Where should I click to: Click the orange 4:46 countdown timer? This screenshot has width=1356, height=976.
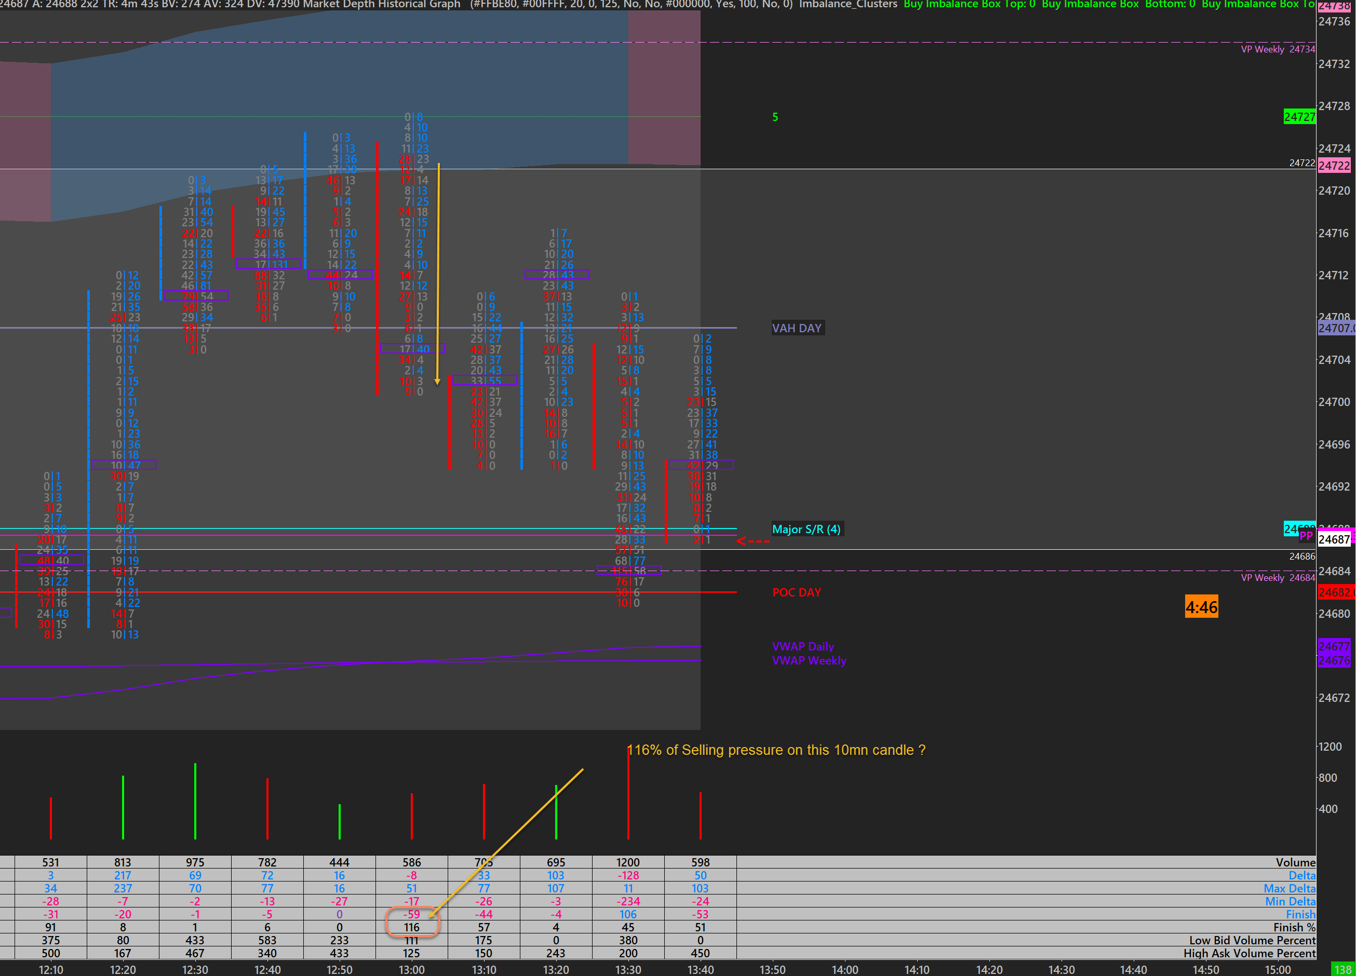point(1201,607)
